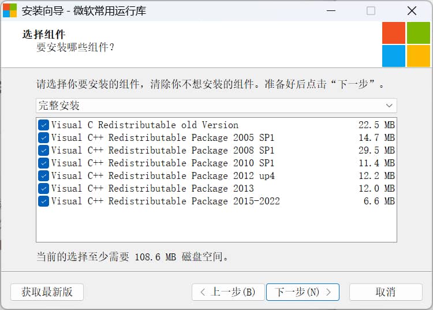
Task: Uncheck Visual C Redistributable old Version
Action: (x=44, y=125)
